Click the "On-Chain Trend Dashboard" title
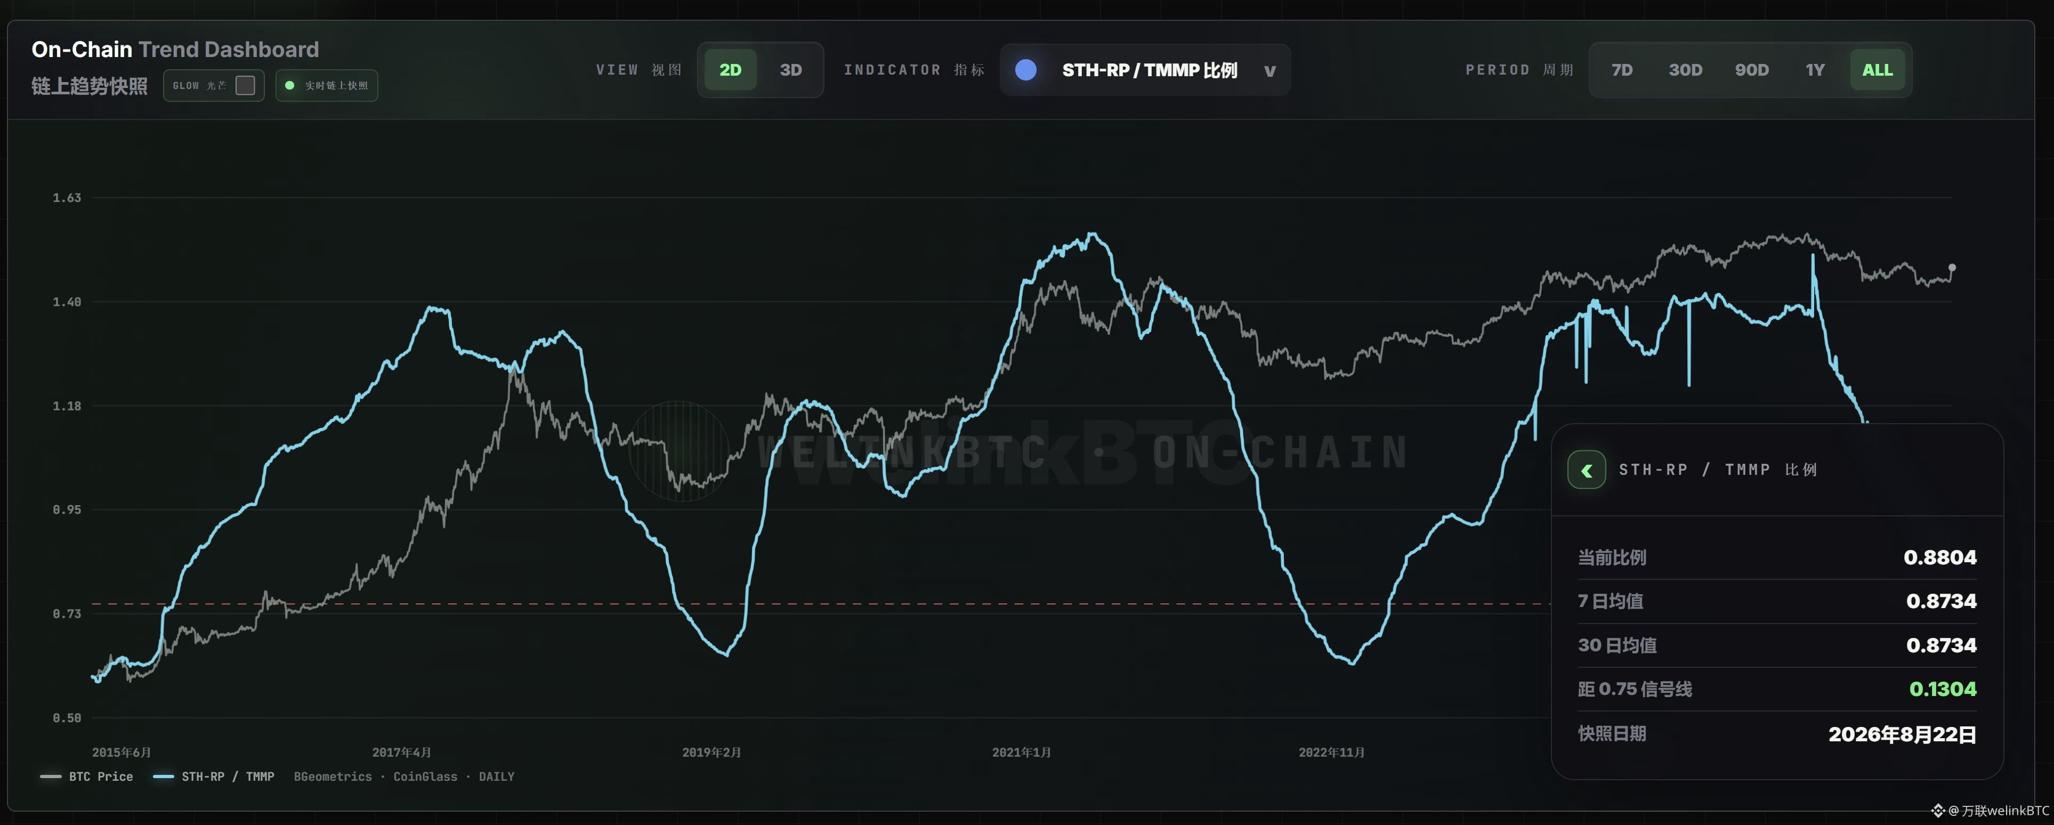Image resolution: width=2054 pixels, height=825 pixels. [x=175, y=50]
